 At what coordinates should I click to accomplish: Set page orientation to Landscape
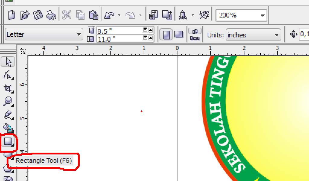[179, 35]
